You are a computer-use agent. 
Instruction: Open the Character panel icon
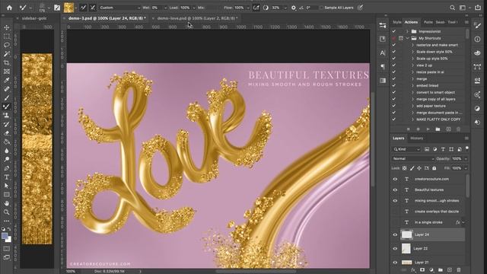click(383, 53)
